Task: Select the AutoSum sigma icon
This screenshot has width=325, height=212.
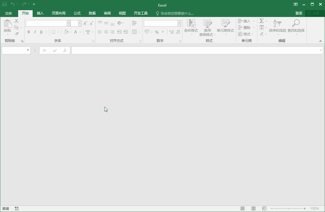Action: tap(262, 20)
